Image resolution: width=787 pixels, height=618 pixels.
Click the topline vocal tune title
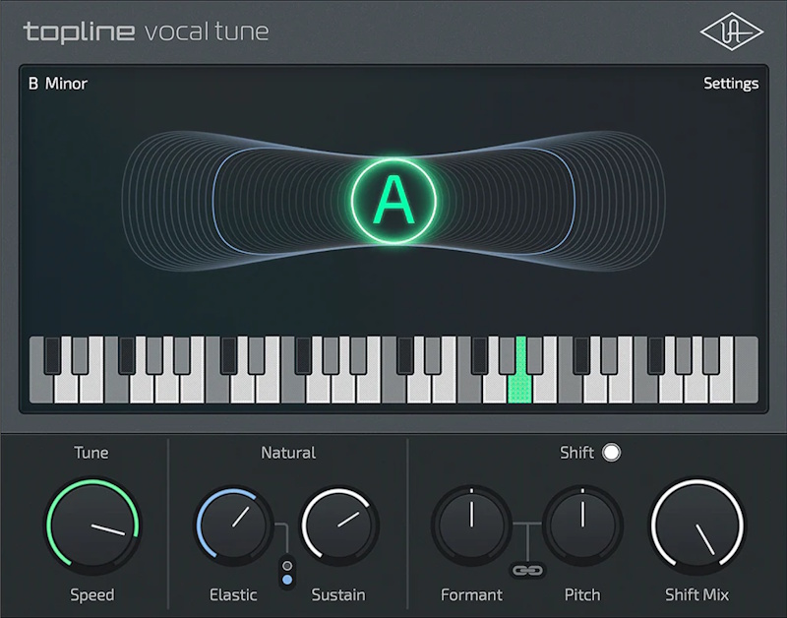[x=146, y=31]
